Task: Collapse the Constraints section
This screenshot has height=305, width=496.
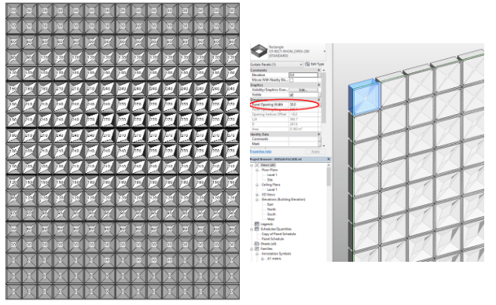Action: [x=318, y=70]
